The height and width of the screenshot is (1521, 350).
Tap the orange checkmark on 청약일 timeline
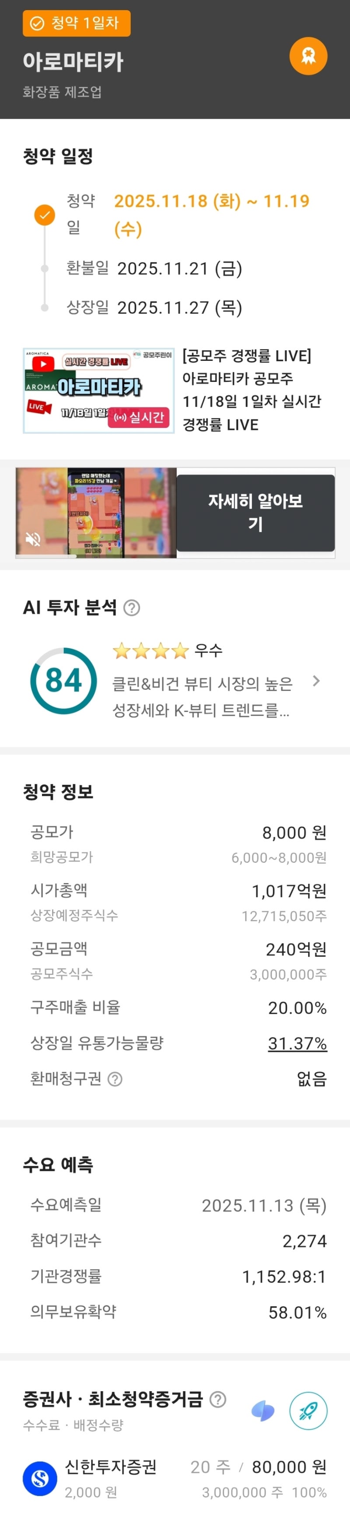44,214
